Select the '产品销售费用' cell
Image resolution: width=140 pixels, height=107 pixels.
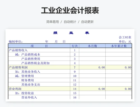(x=39, y=59)
